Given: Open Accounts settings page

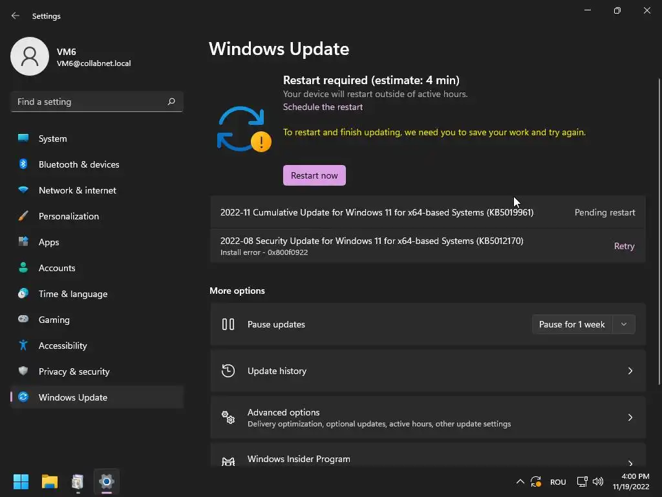Looking at the screenshot, I should [x=97, y=267].
